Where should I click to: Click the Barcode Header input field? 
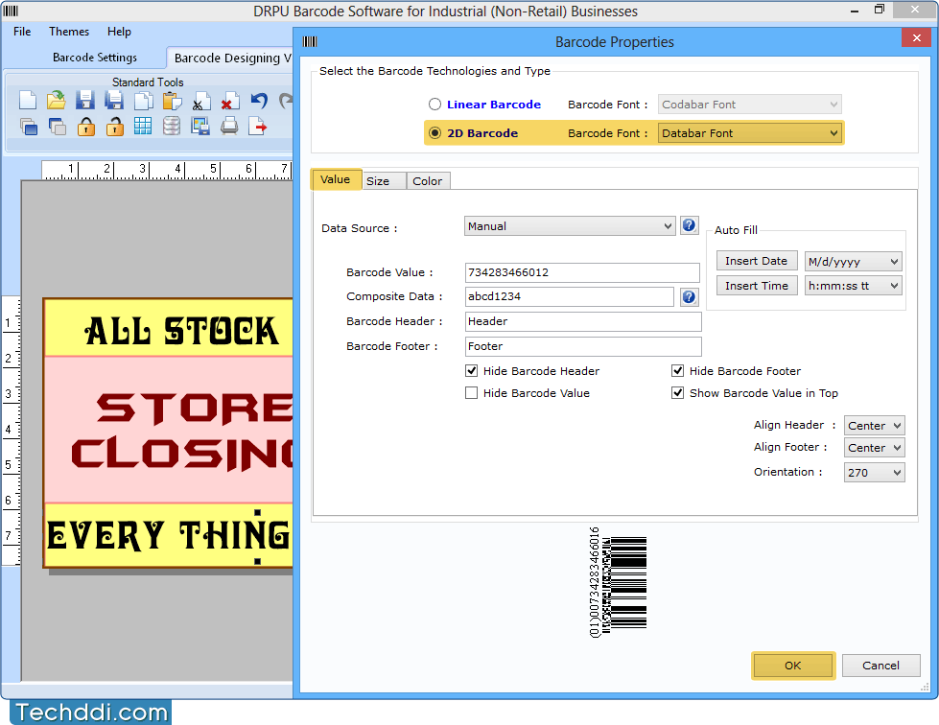click(583, 321)
